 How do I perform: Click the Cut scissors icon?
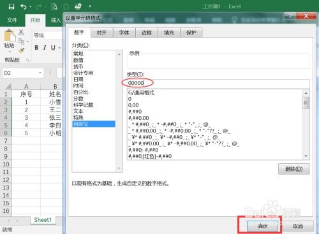(x=21, y=32)
